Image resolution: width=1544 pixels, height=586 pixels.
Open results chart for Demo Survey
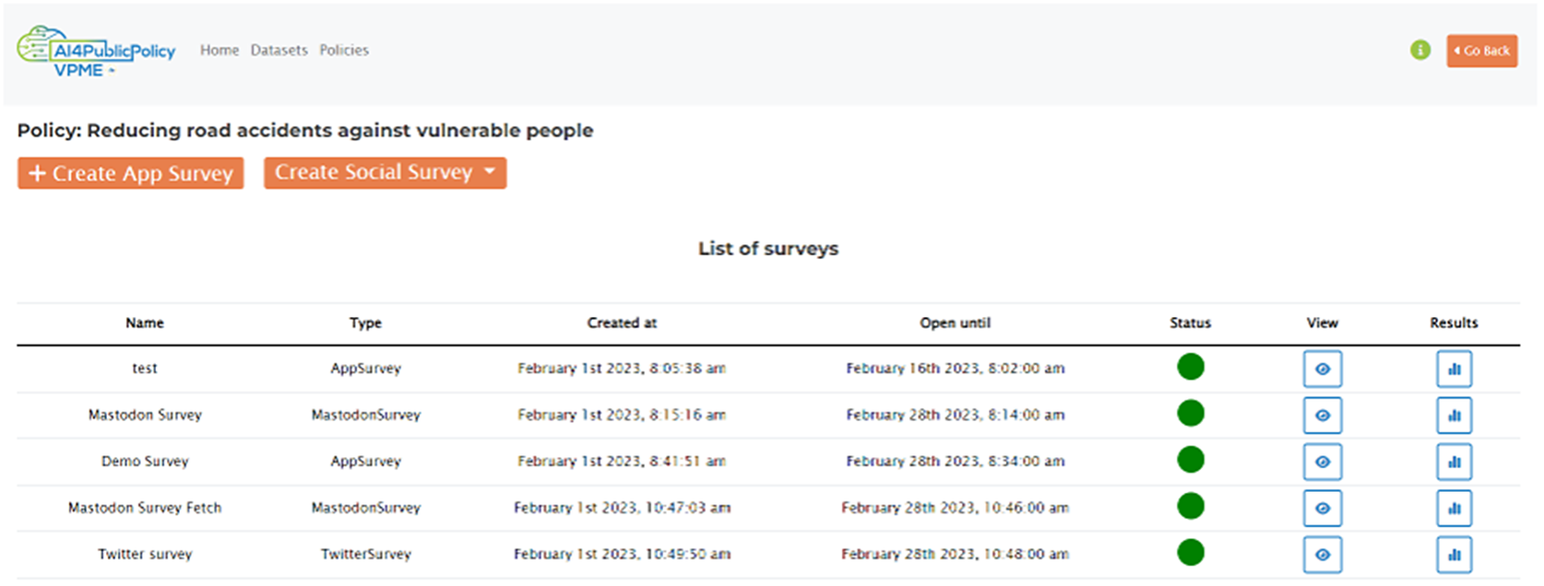(x=1454, y=462)
